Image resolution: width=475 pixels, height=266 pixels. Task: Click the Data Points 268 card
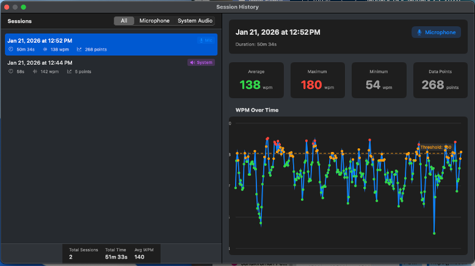pos(440,80)
